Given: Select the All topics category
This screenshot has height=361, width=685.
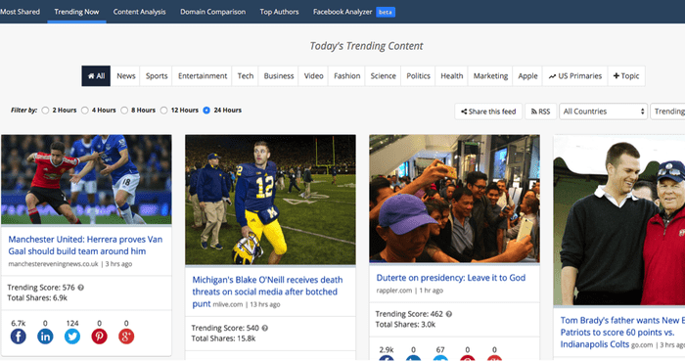Looking at the screenshot, I should click(x=96, y=76).
